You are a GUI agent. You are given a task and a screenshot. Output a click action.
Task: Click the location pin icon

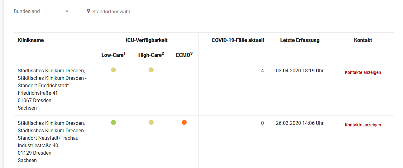89,11
